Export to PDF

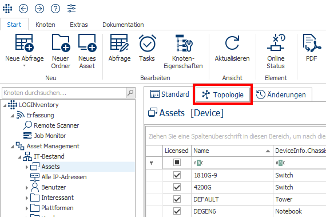pos(312,48)
